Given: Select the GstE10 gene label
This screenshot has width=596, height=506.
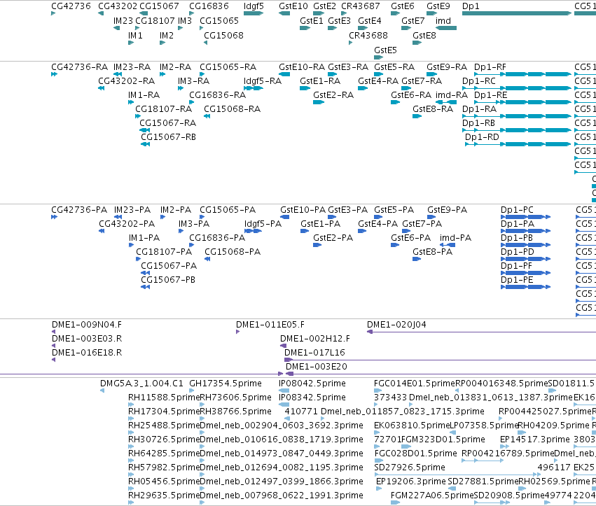Looking at the screenshot, I should pos(293,6).
